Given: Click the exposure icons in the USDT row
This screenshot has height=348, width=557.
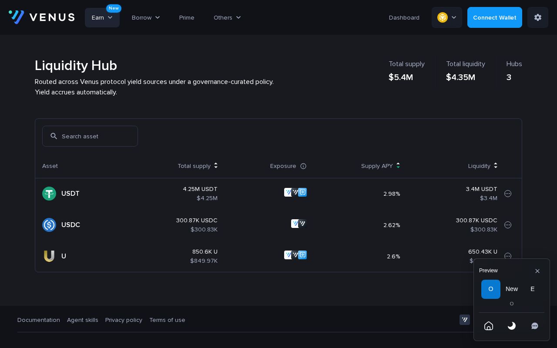Looking at the screenshot, I should (295, 192).
